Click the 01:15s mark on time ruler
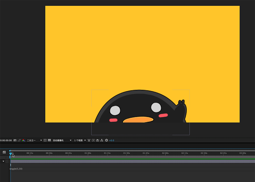This screenshot has width=255, height=182. 107,153
